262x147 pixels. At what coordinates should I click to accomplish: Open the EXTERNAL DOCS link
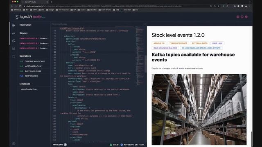click(x=199, y=43)
